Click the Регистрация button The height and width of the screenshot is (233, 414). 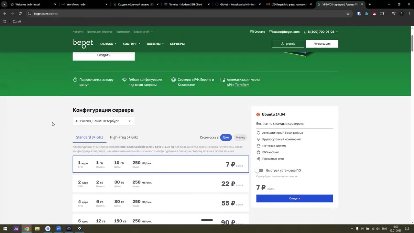(x=322, y=44)
